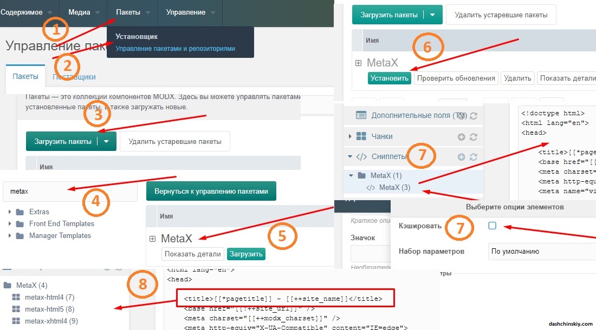
Task: Select the Чанки quad-square panel icon
Action: tap(362, 136)
